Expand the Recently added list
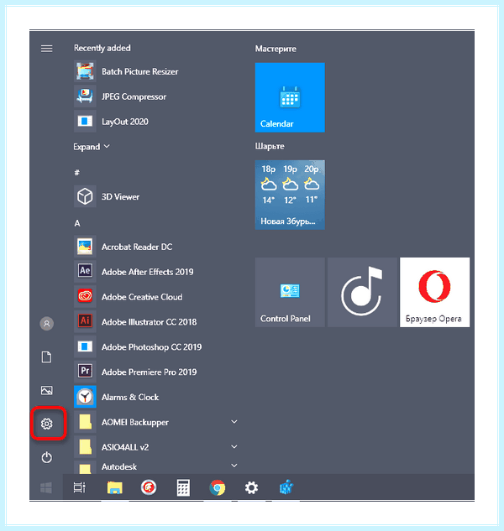 click(x=92, y=147)
